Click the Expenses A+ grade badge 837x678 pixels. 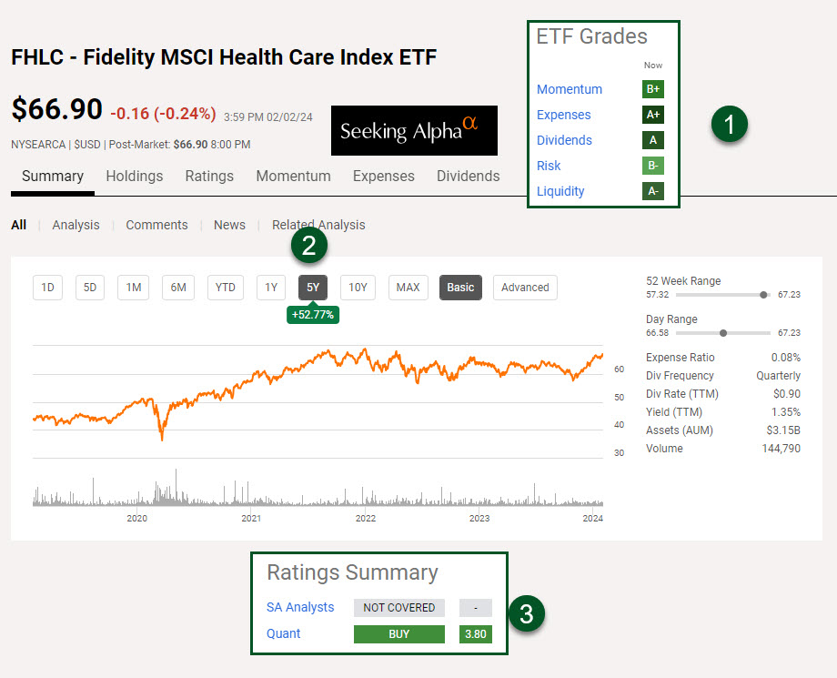point(652,115)
